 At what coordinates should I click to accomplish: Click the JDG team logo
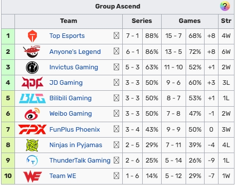(32, 83)
